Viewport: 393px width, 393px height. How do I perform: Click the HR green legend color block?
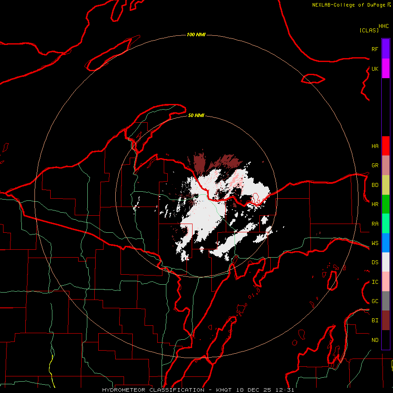tap(386, 204)
